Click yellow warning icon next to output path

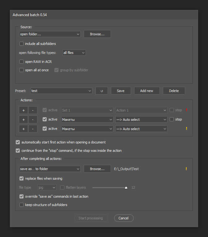coord(186,169)
